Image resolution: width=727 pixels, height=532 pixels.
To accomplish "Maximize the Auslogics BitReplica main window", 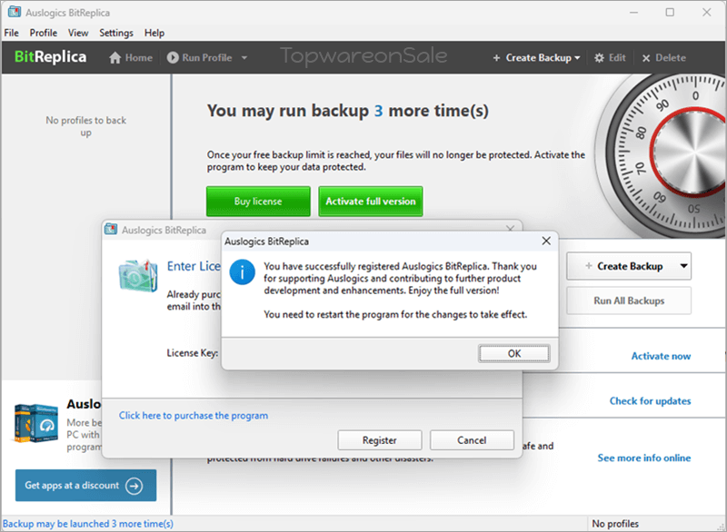I will [x=670, y=12].
